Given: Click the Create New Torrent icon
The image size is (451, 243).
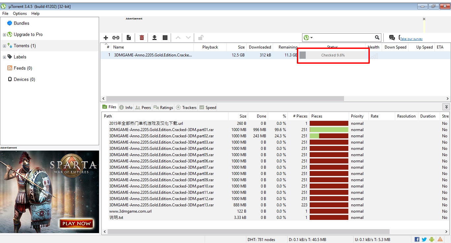Looking at the screenshot, I should [128, 37].
